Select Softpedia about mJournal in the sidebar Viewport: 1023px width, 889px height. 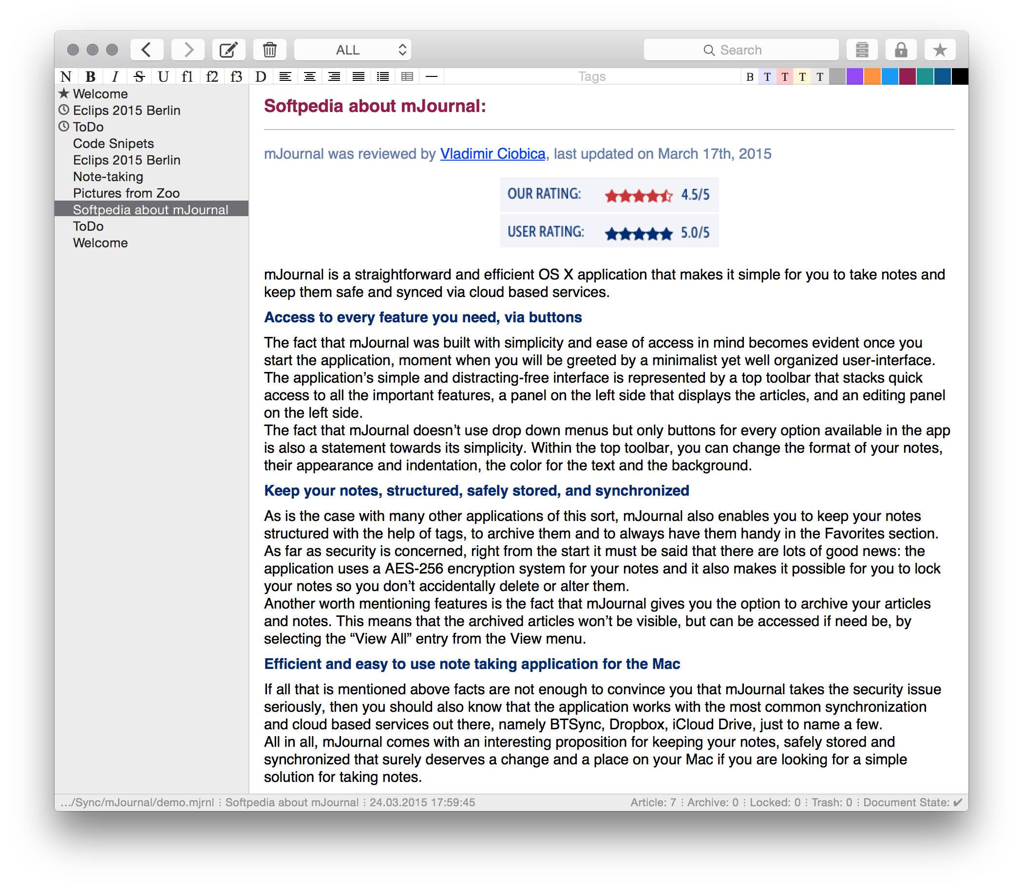[x=152, y=209]
